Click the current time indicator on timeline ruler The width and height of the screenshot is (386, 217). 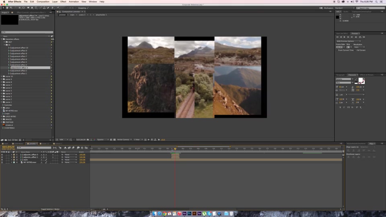click(x=175, y=149)
